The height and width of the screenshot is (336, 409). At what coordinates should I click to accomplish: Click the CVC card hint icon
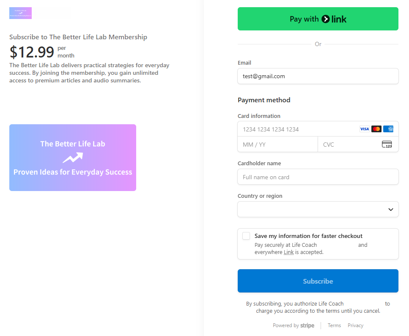(x=387, y=145)
